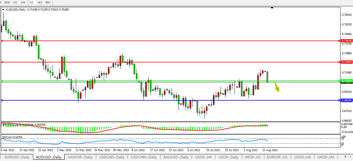Enable the W1 weekly timeframe
This screenshot has width=353, height=161.
tap(40, 3)
